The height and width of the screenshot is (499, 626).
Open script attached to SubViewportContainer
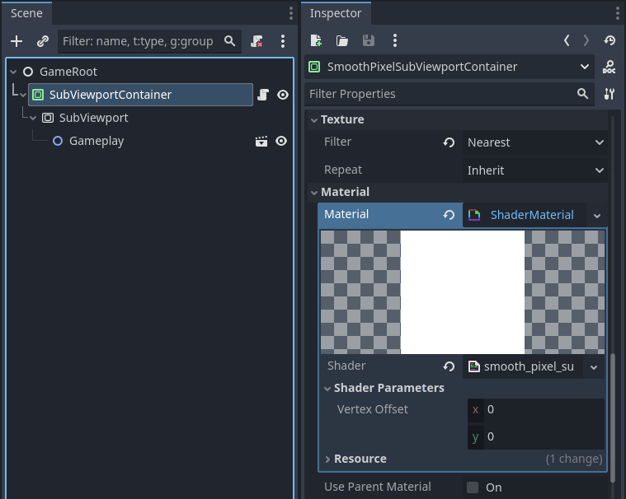point(263,95)
